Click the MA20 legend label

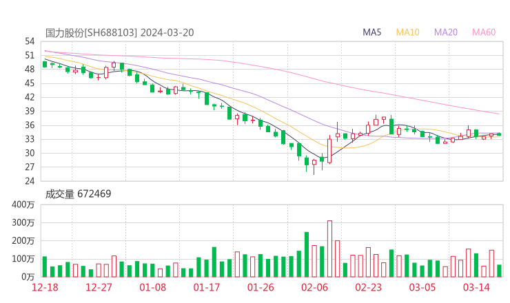coord(446,32)
